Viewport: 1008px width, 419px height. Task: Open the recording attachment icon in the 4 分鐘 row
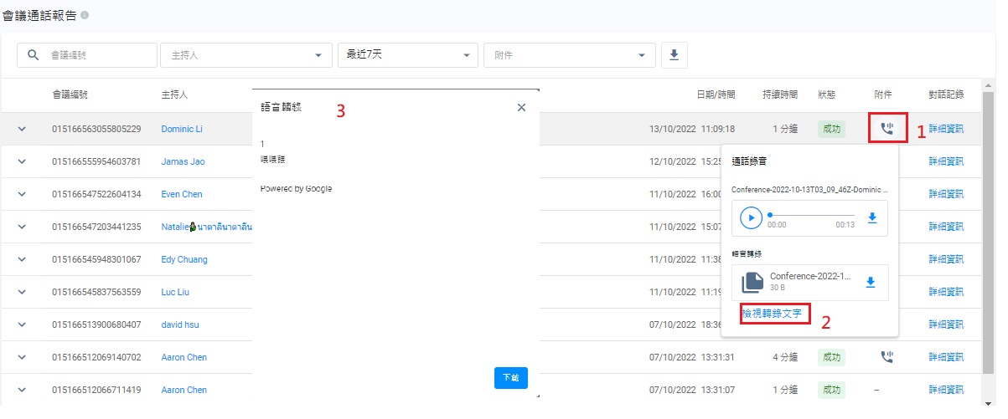click(x=887, y=357)
